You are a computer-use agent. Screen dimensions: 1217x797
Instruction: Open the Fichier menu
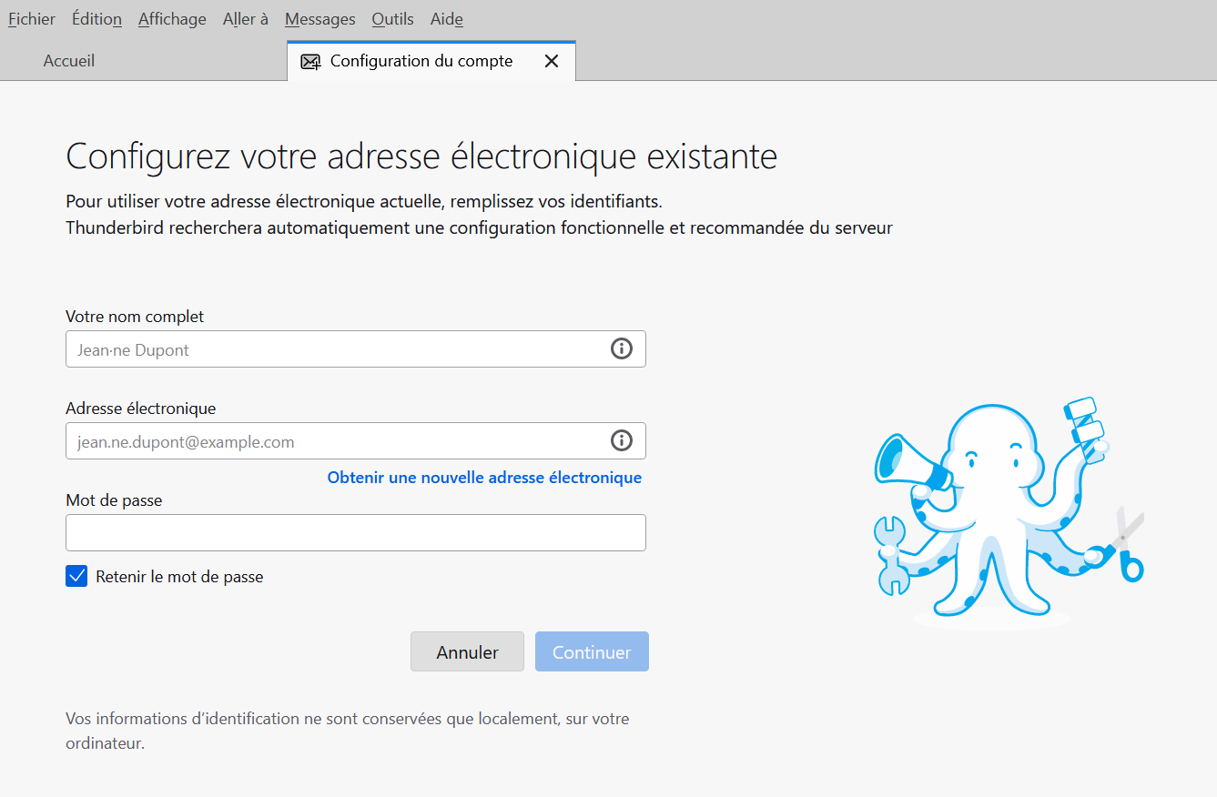coord(32,19)
